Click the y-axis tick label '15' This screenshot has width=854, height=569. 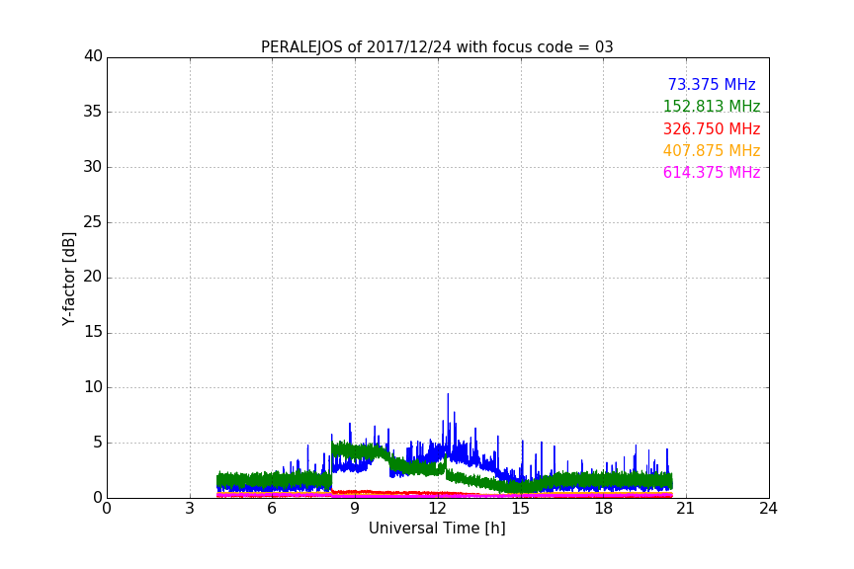[93, 332]
